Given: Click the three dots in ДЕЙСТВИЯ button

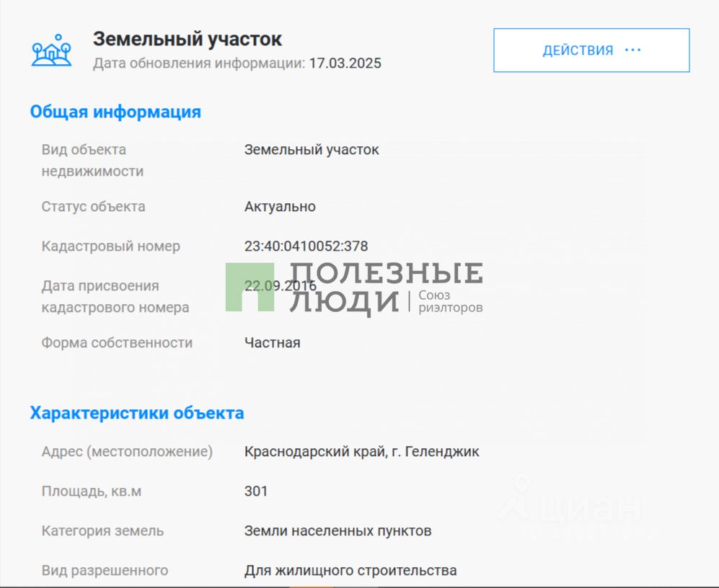Looking at the screenshot, I should [632, 50].
